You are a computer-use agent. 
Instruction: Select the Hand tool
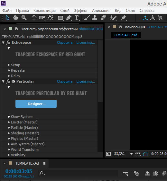15,18
